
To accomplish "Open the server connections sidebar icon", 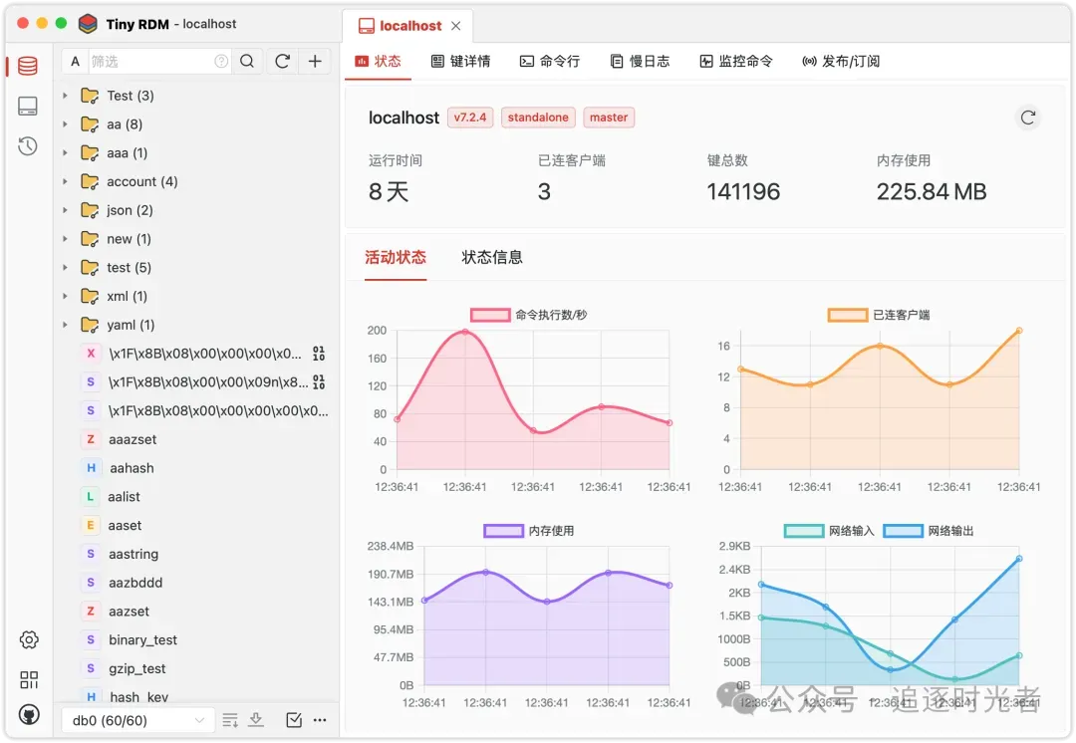I will [x=28, y=107].
